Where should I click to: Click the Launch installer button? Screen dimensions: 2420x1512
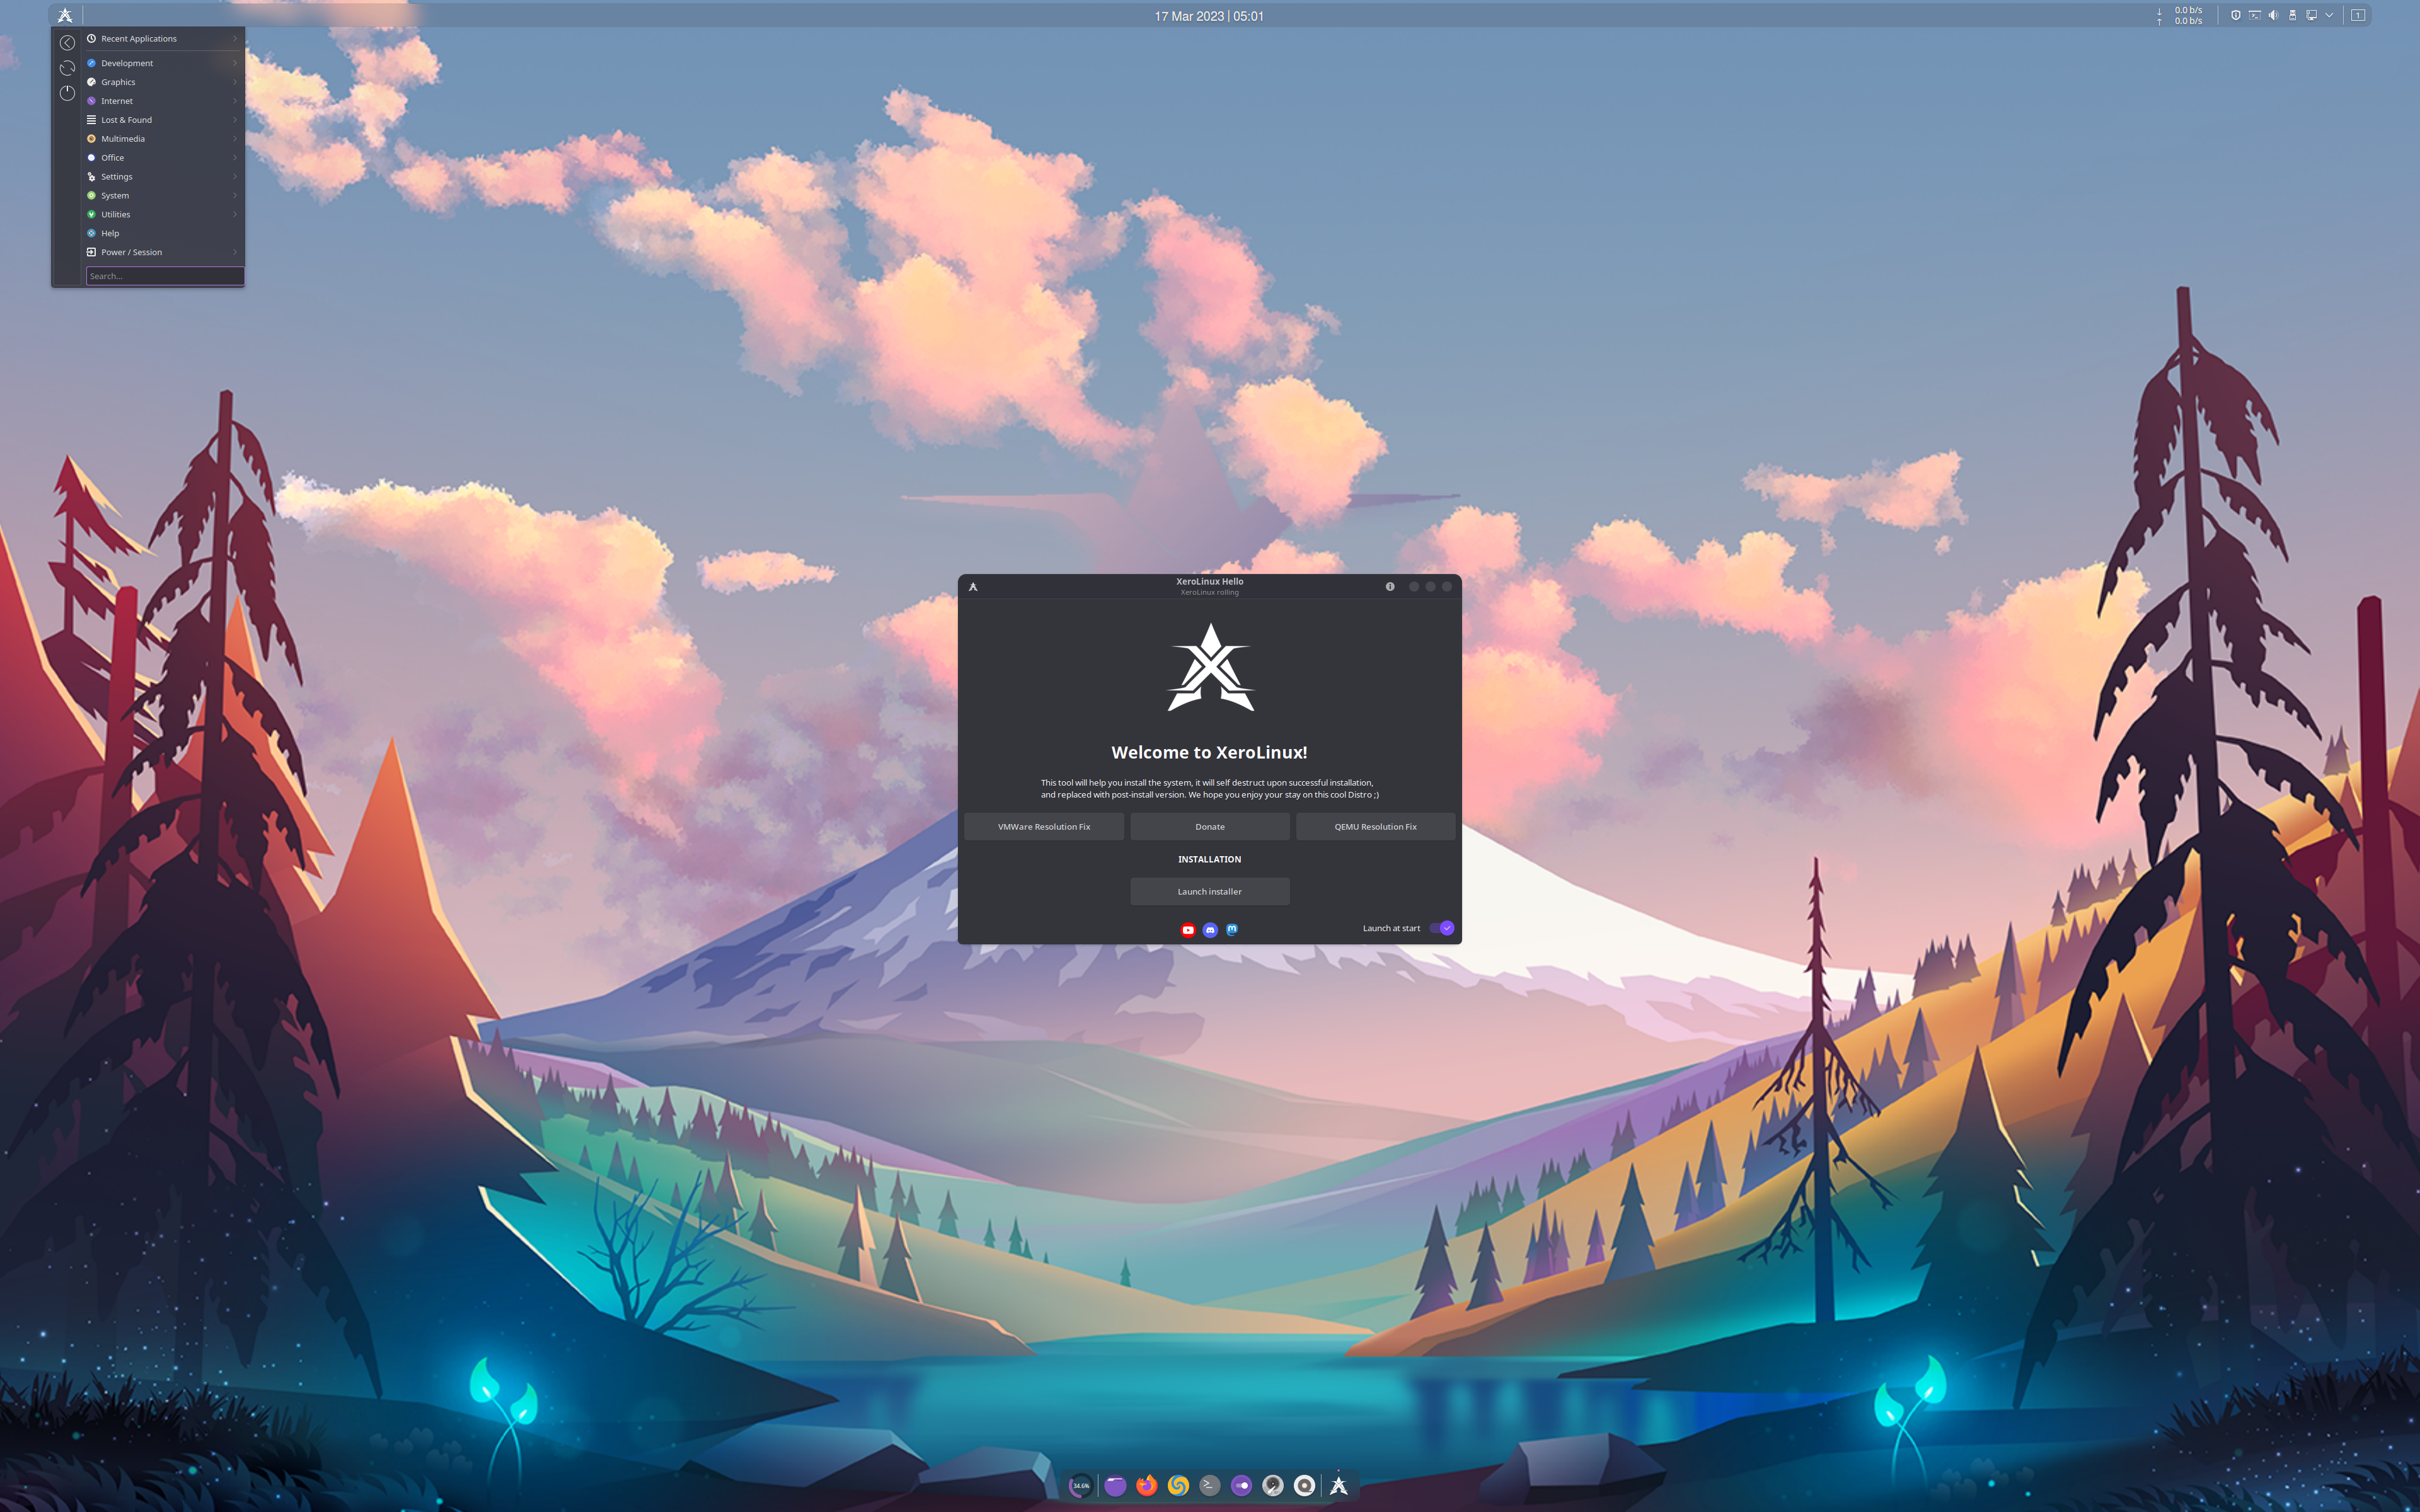[x=1210, y=892]
